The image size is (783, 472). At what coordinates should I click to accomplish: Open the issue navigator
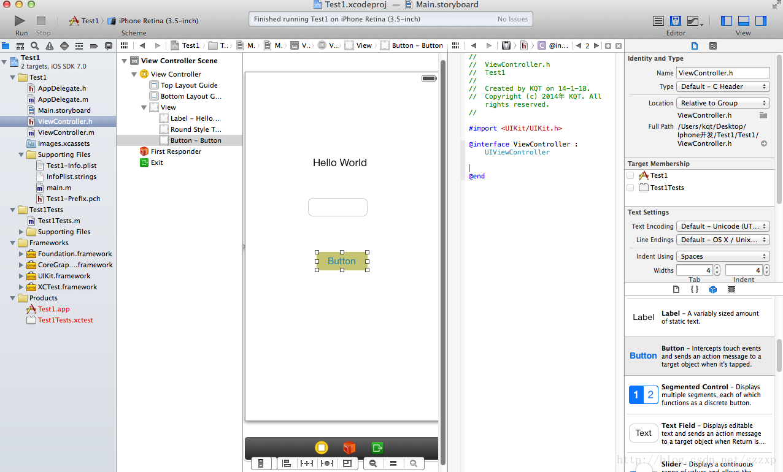pyautogui.click(x=50, y=46)
